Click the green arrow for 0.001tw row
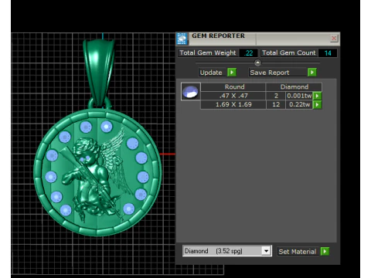The image size is (371, 278). click(317, 96)
